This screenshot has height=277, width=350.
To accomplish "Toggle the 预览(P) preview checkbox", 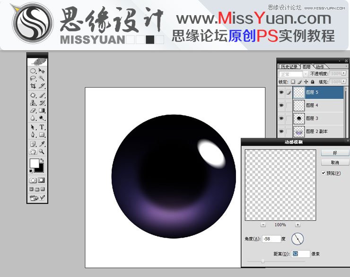I will point(323,173).
